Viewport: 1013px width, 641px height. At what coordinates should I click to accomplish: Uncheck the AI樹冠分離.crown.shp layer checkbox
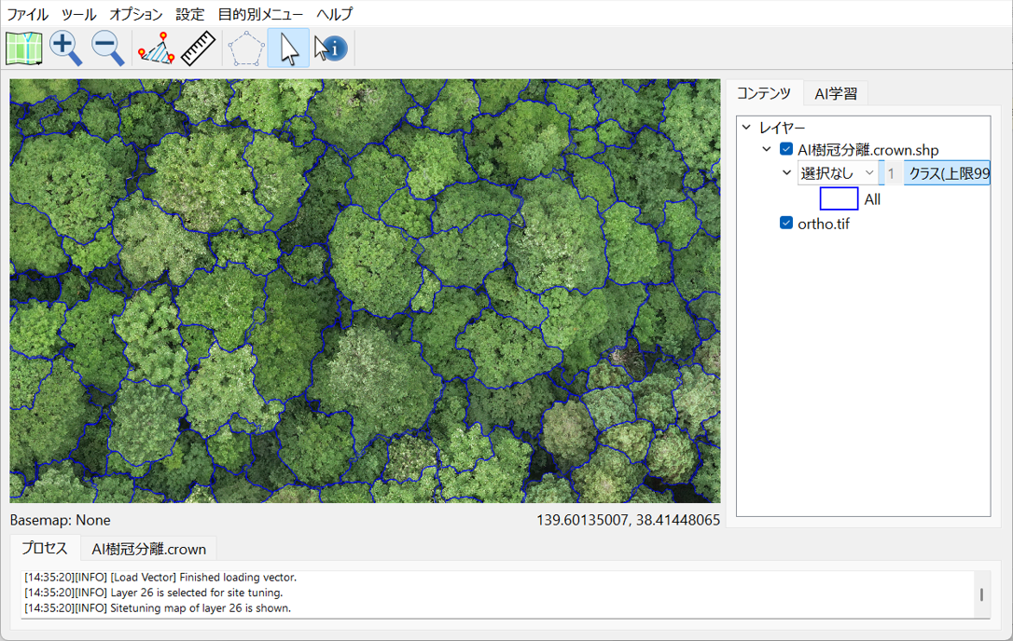point(786,150)
